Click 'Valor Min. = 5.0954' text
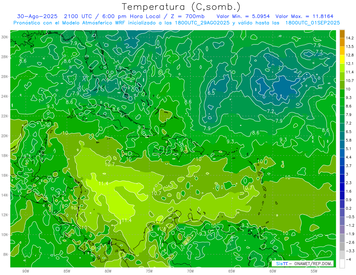Viewport: 356px width, 275px height. coord(243,16)
